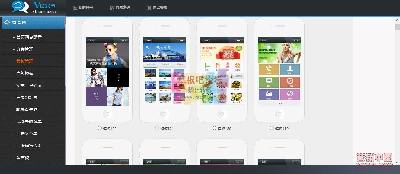Expand the 首页回复配置 plus sign
This screenshot has width=400, height=174.
tap(14, 37)
